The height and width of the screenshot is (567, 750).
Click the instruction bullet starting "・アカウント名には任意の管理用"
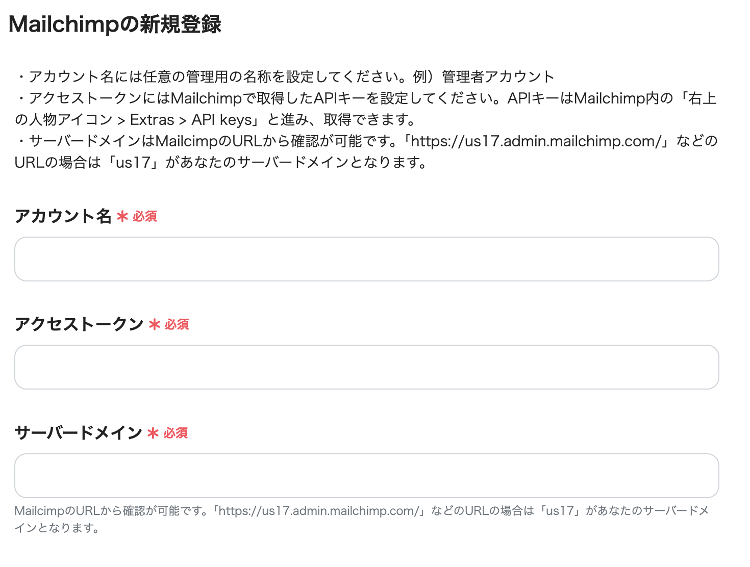click(285, 76)
